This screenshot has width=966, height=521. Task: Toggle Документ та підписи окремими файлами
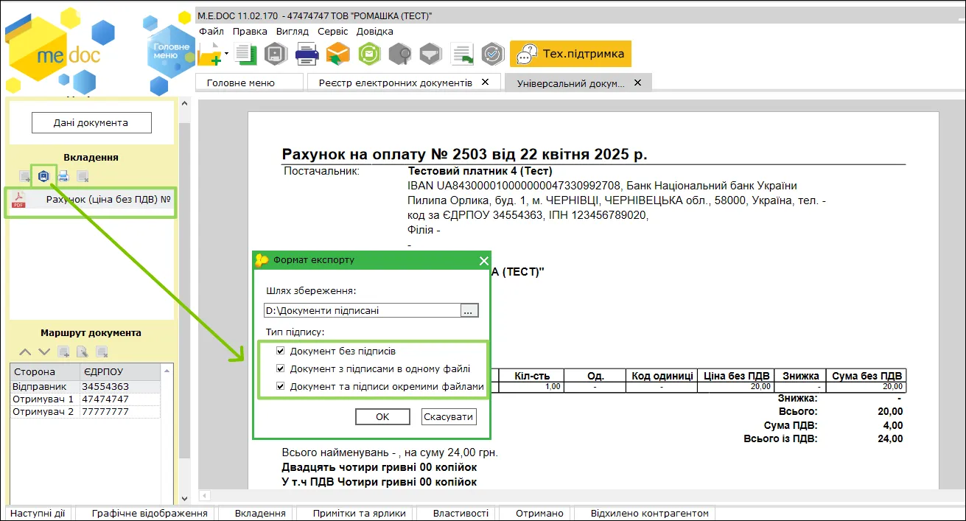(x=280, y=386)
